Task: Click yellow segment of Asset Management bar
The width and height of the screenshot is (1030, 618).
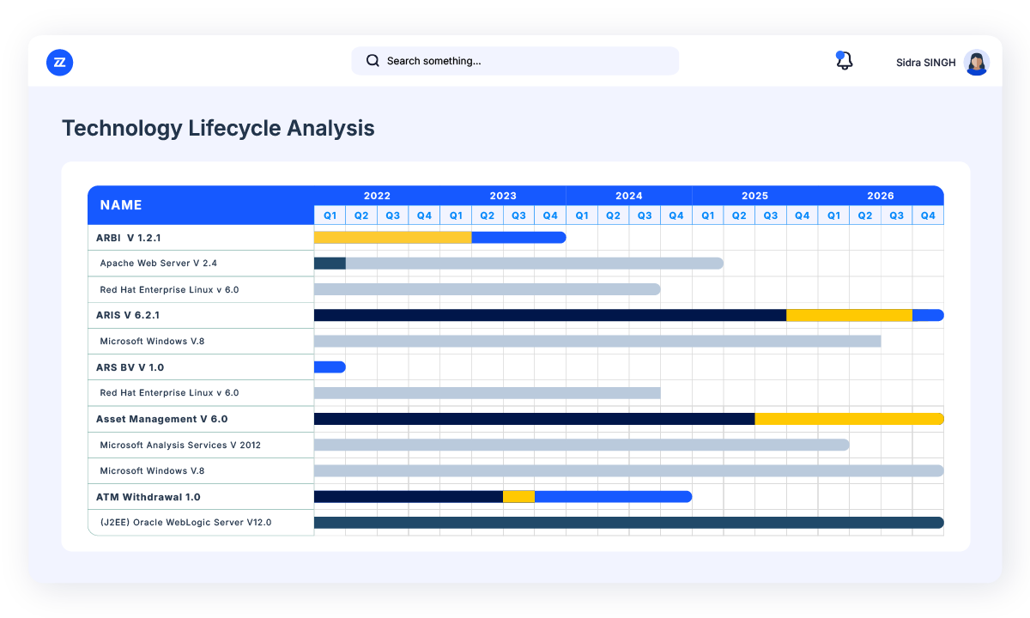Action: coord(849,419)
